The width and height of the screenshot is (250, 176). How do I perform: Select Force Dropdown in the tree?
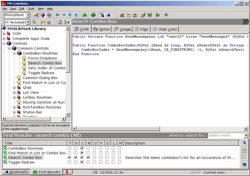tap(43, 58)
